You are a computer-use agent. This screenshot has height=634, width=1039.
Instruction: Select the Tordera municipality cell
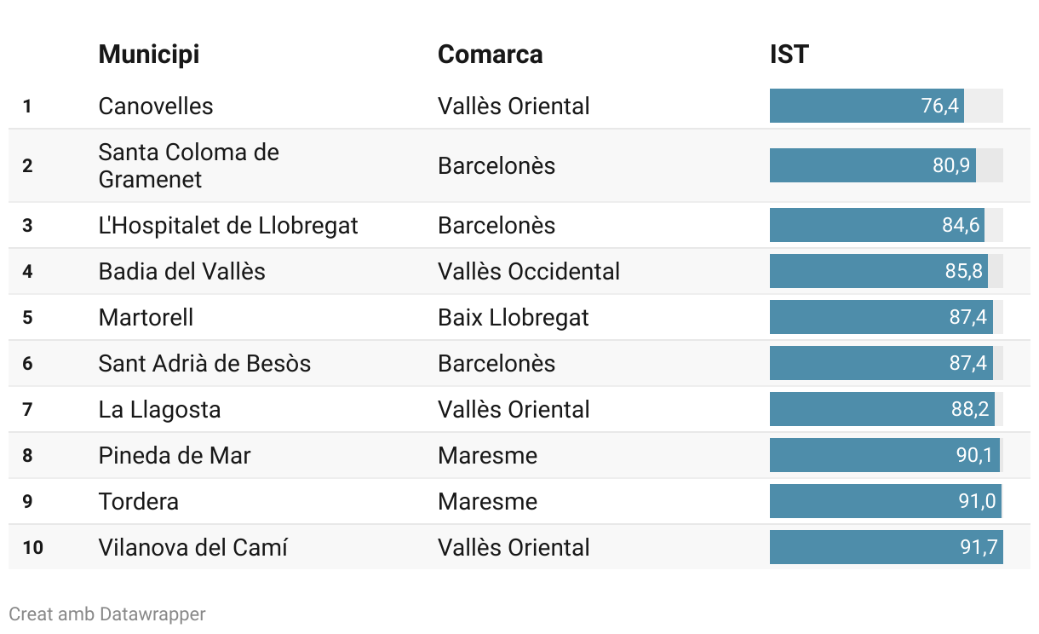(x=139, y=502)
